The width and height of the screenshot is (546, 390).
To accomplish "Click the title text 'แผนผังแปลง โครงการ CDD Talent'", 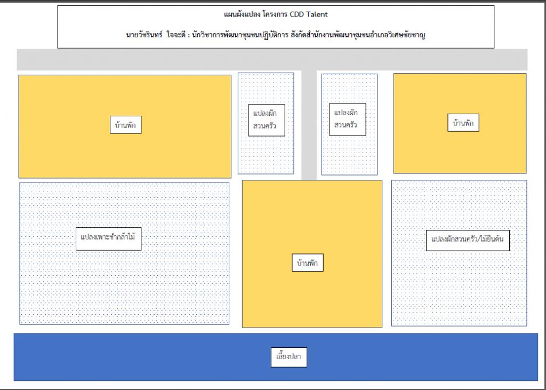I will 276,14.
